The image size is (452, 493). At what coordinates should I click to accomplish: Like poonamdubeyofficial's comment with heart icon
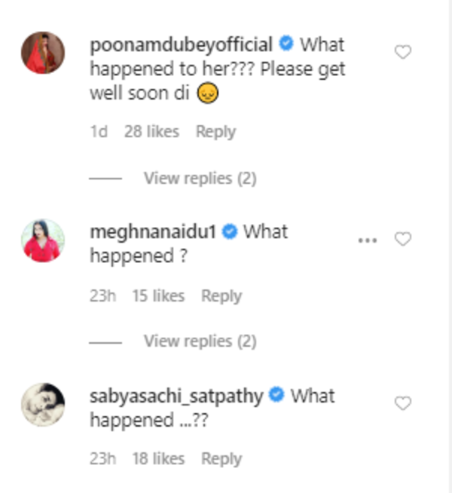[403, 52]
